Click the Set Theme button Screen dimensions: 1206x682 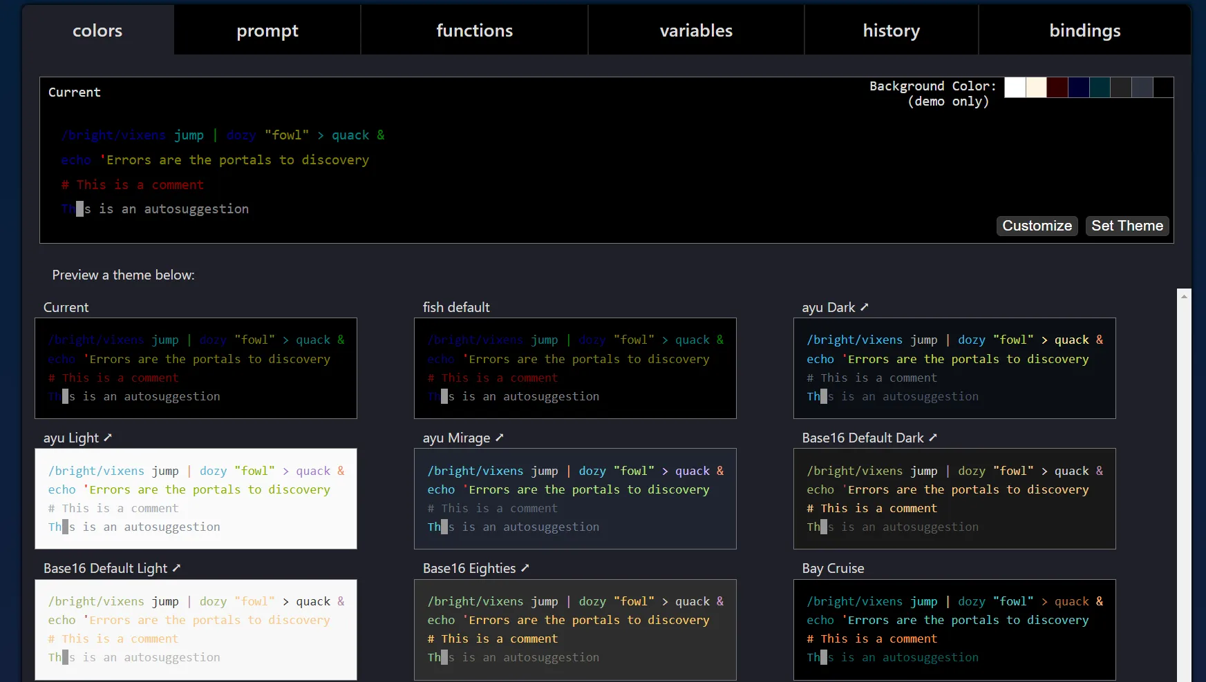pos(1127,226)
